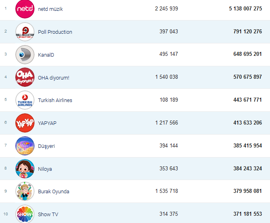The height and width of the screenshot is (223, 270).
Task: Go to the KanalD channel name
Action: [x=46, y=55]
